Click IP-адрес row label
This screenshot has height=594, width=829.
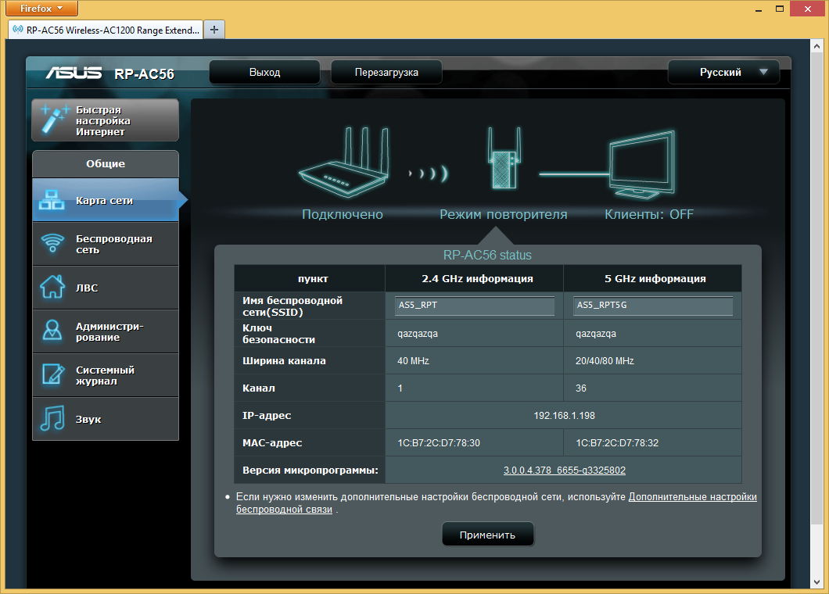coord(267,415)
